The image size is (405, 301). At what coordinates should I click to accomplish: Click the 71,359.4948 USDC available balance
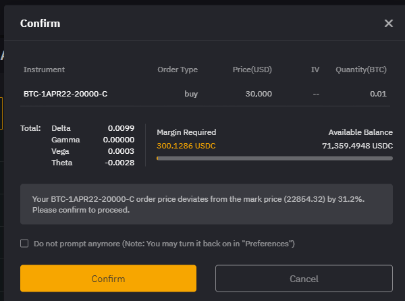(357, 145)
